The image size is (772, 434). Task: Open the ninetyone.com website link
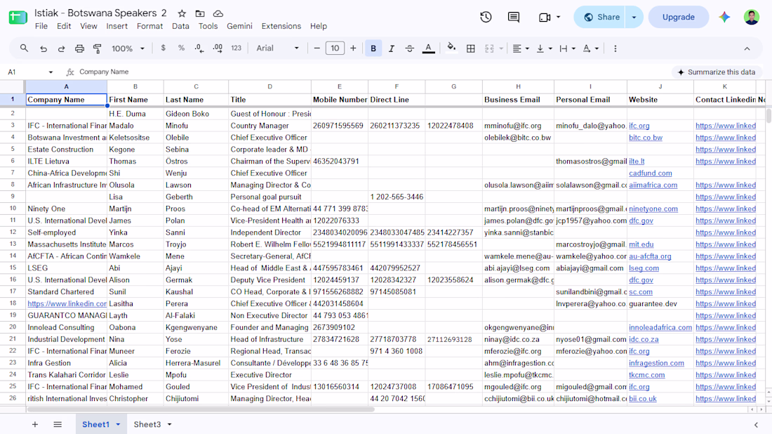pyautogui.click(x=653, y=209)
